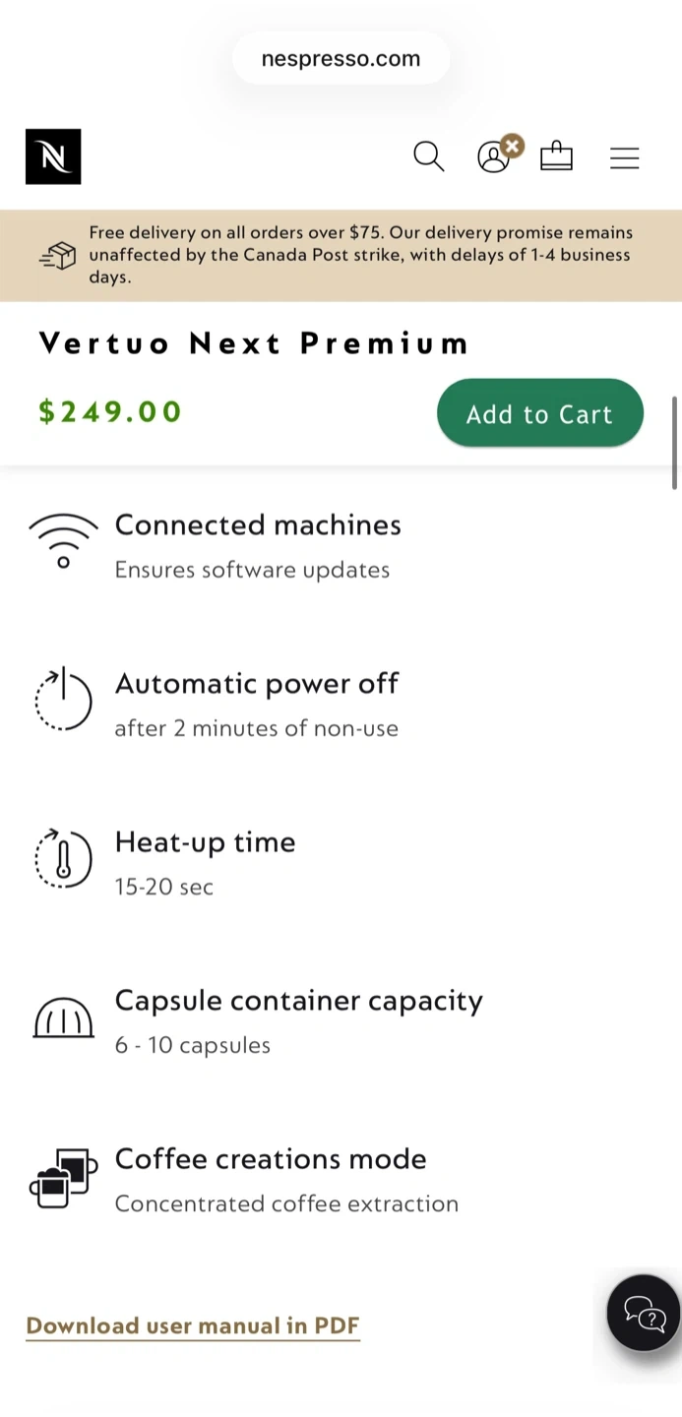Click the Wi-Fi connected machines icon

pyautogui.click(x=63, y=541)
